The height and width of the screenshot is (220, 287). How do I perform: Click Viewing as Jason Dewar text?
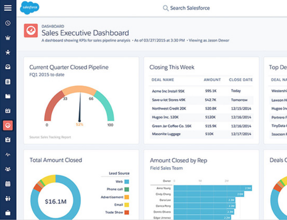coord(209,41)
